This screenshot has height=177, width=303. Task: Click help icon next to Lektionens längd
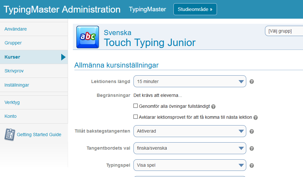tap(252, 81)
